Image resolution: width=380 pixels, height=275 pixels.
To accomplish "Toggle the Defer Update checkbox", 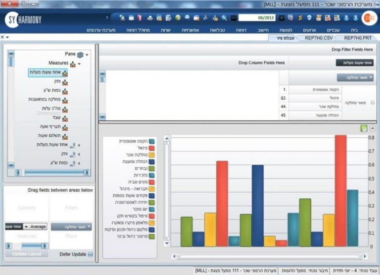I will (x=90, y=254).
